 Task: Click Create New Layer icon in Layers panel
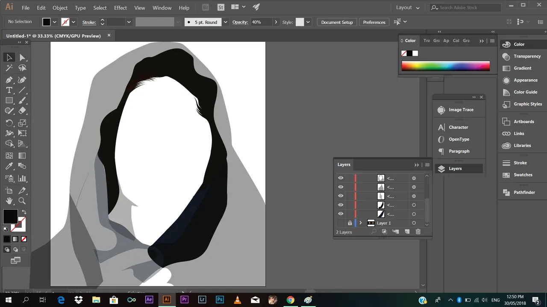(x=407, y=232)
